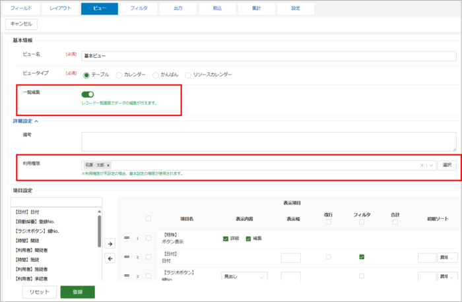The height and width of the screenshot is (302, 462).
Task: Clear all selections in 利用権限 field
Action: coord(422,166)
